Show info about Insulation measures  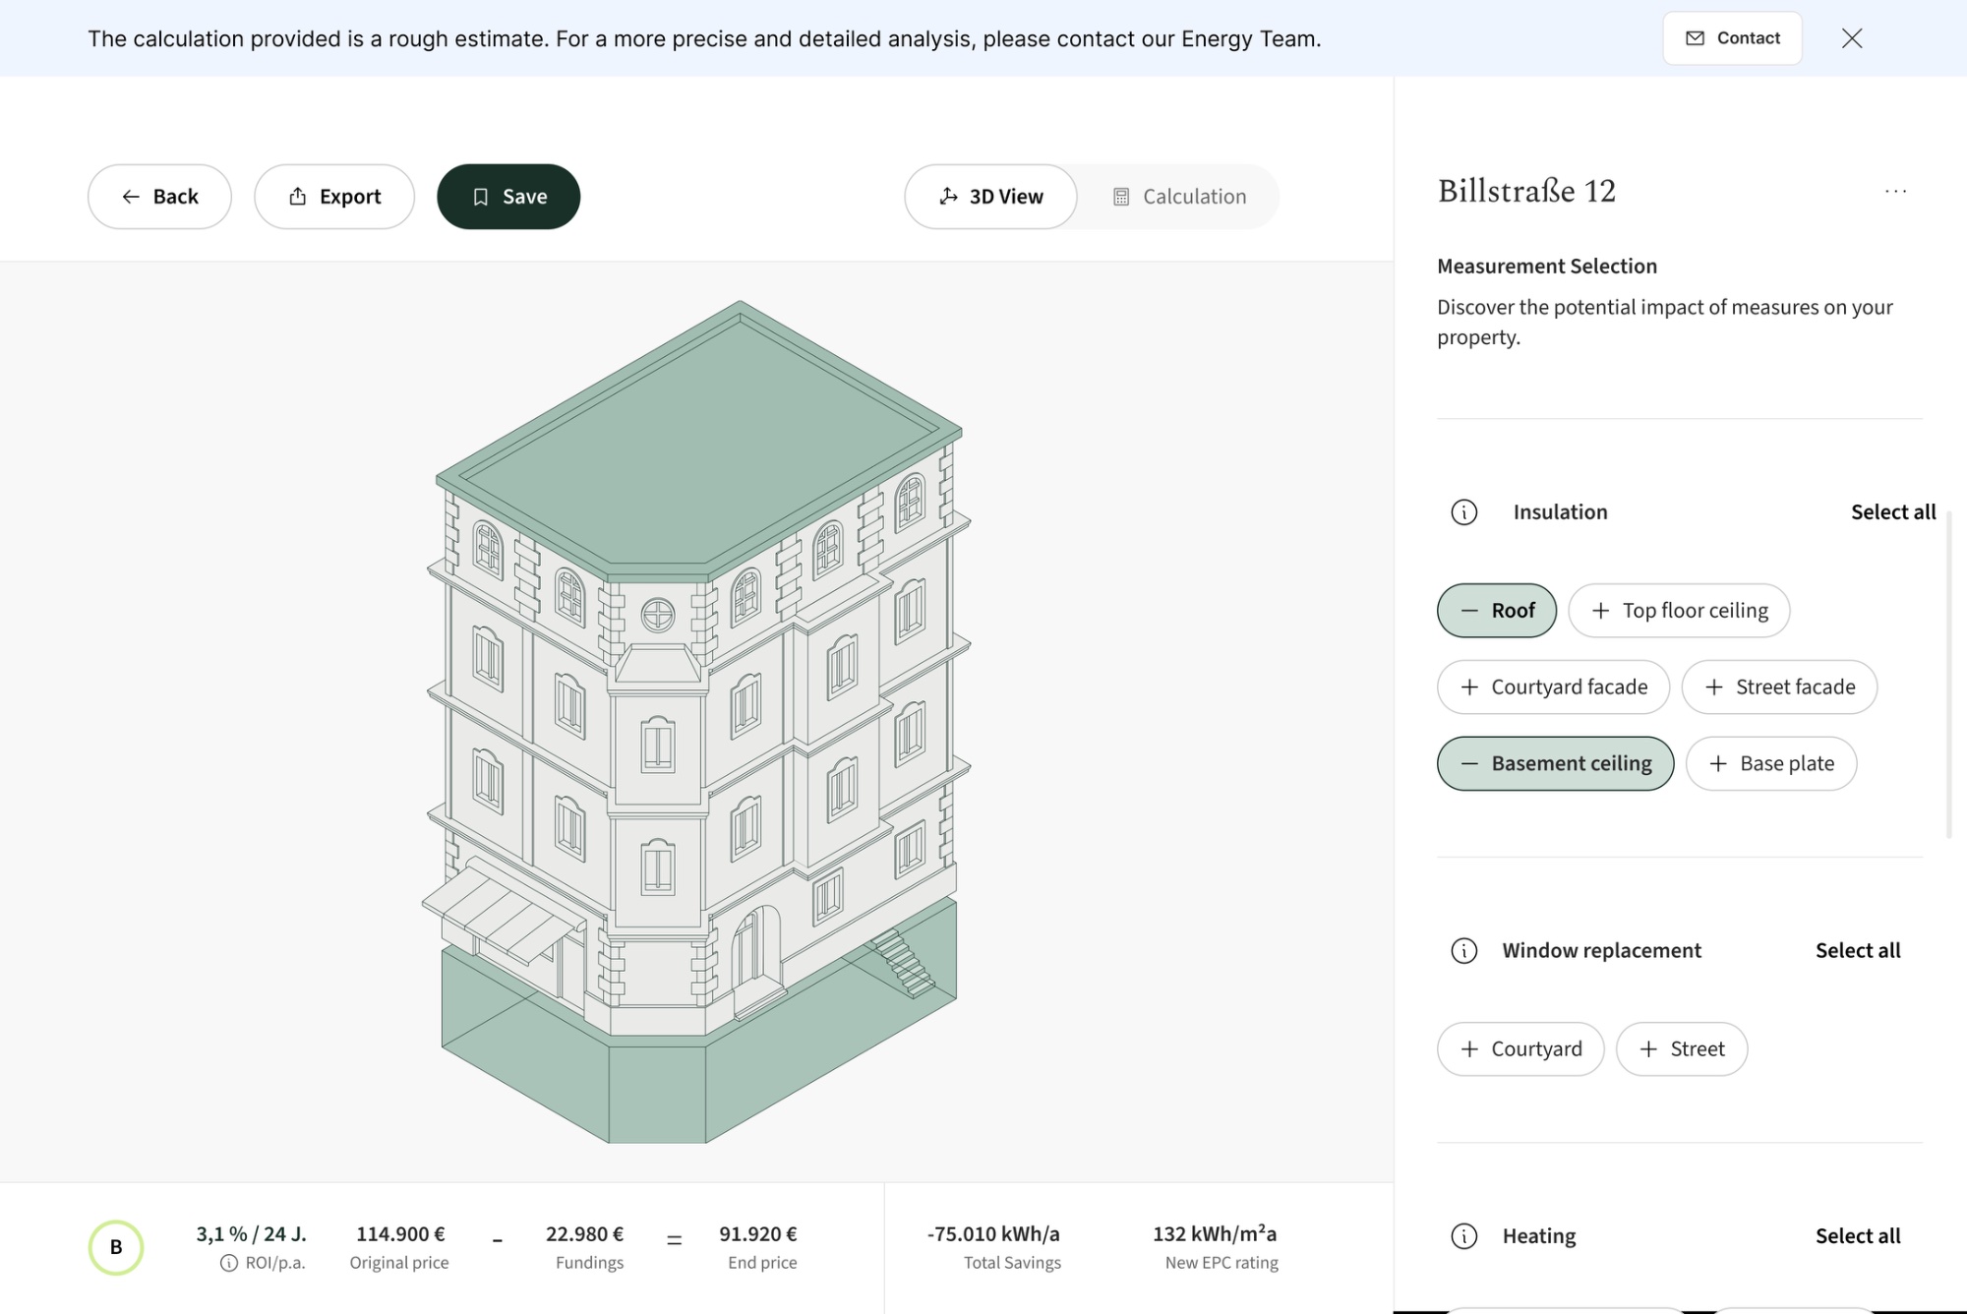pyautogui.click(x=1463, y=512)
